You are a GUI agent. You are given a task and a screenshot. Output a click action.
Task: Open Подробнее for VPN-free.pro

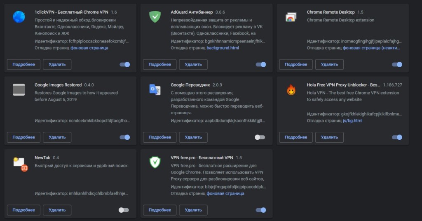point(160,210)
